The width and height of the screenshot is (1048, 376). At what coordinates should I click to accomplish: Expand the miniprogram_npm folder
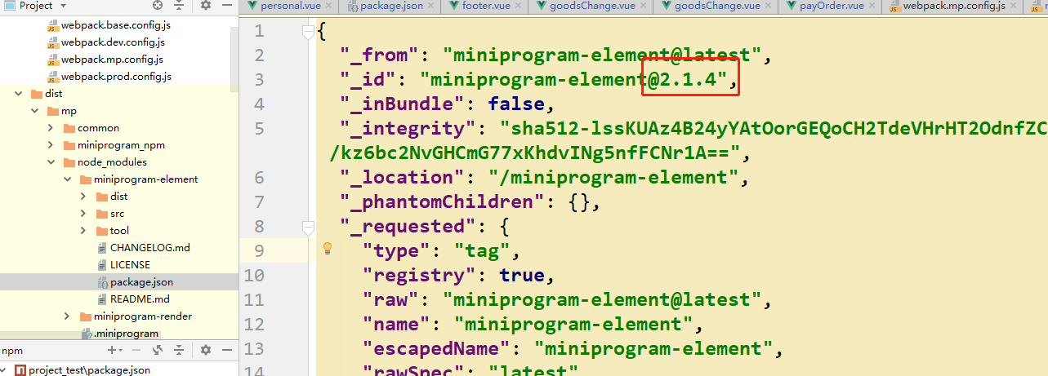51,145
